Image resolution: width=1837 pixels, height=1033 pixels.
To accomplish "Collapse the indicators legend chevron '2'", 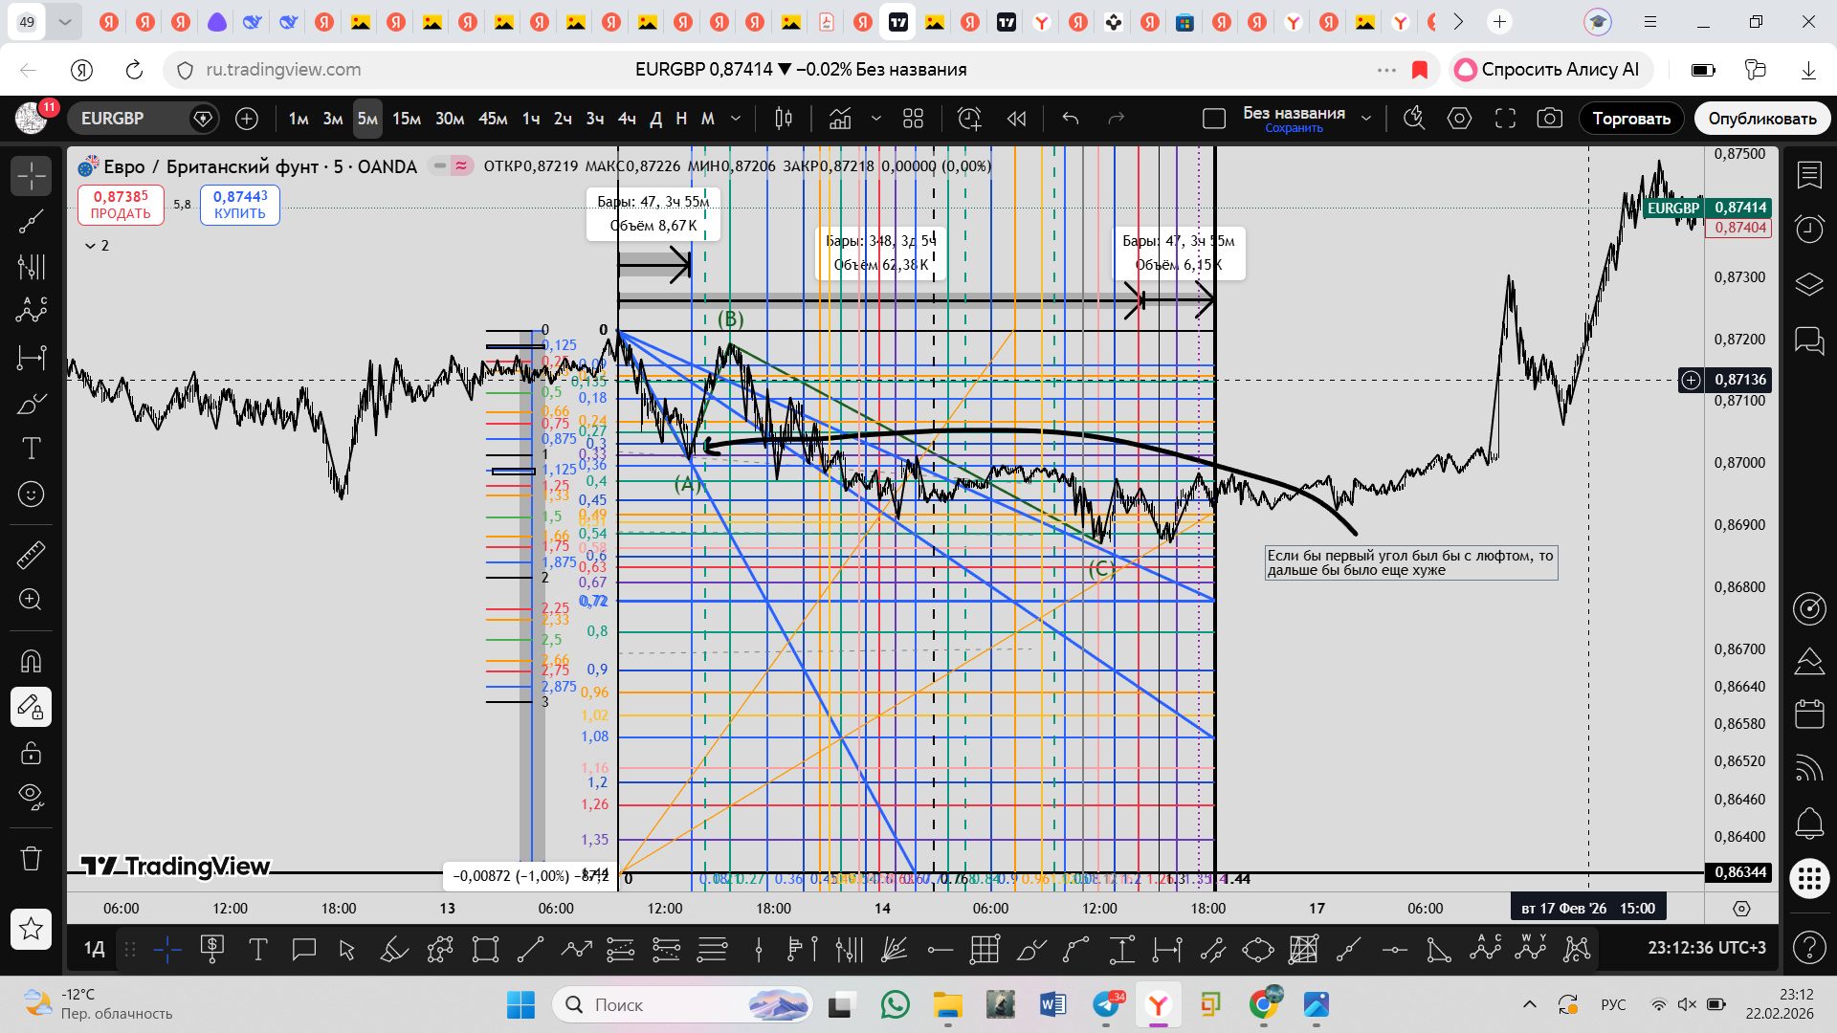I will [x=91, y=246].
